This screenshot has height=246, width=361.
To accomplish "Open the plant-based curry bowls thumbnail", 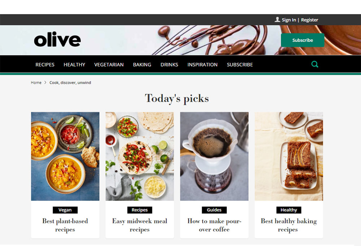I will coord(65,156).
